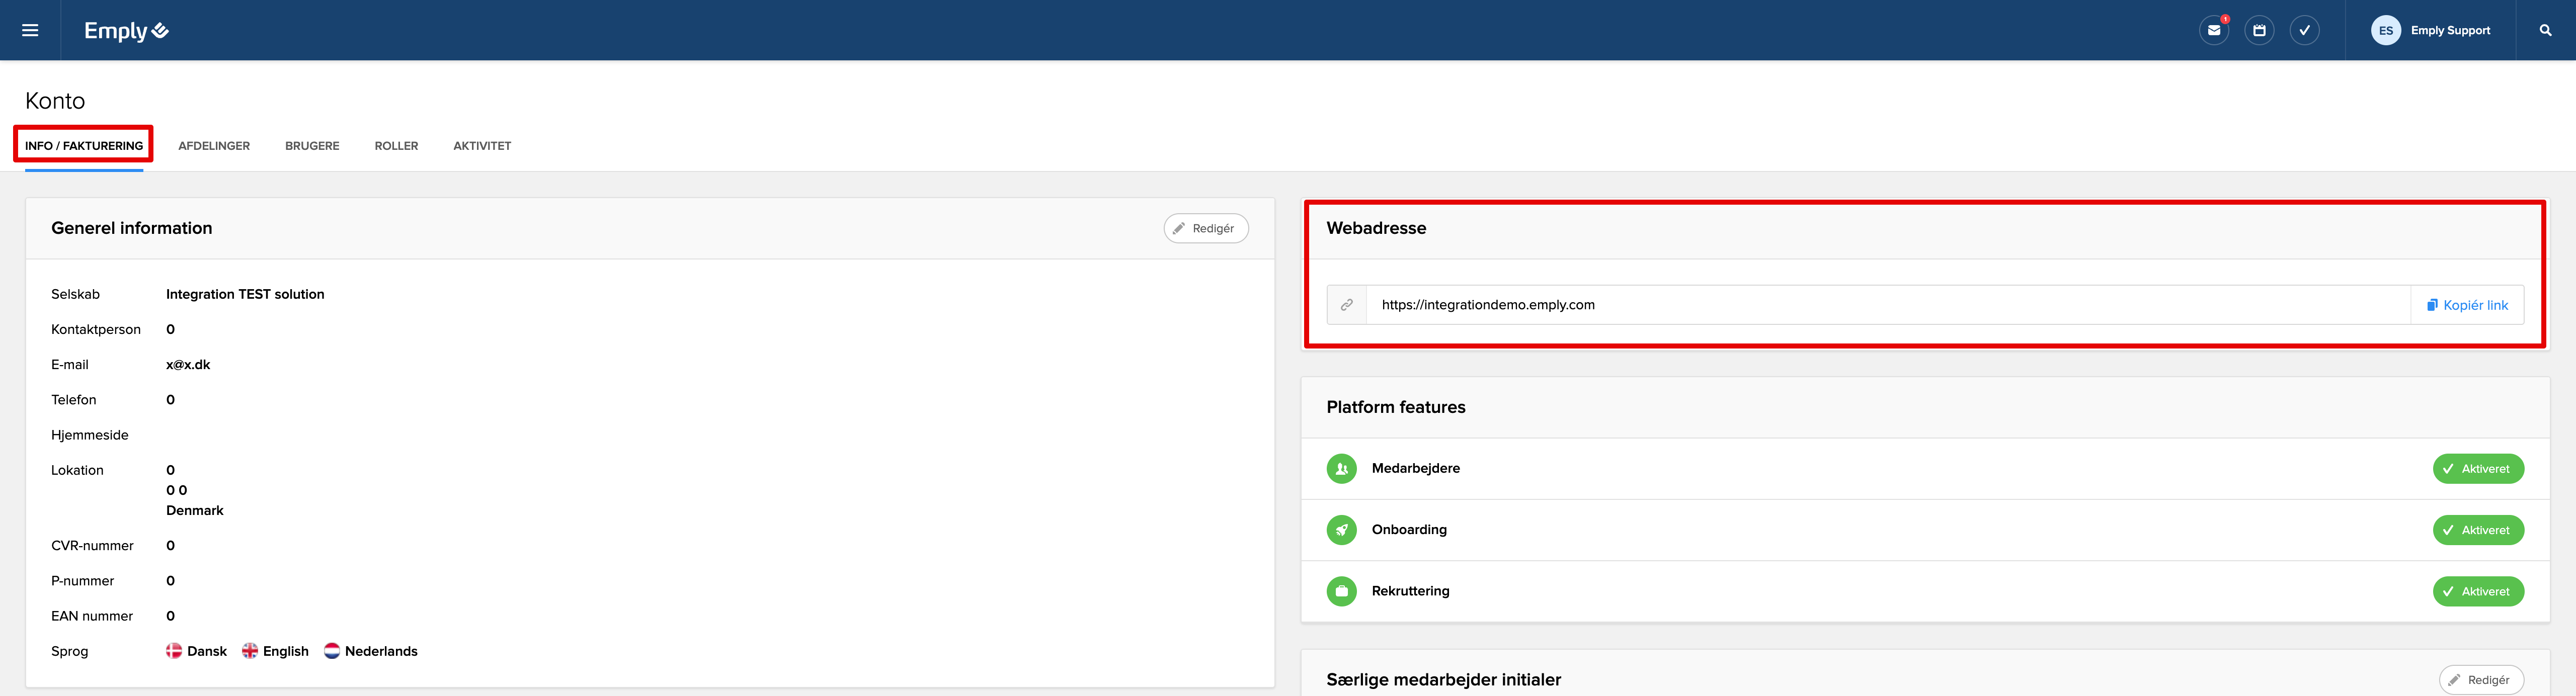Click the Rekruttering briefcase icon

[1341, 591]
